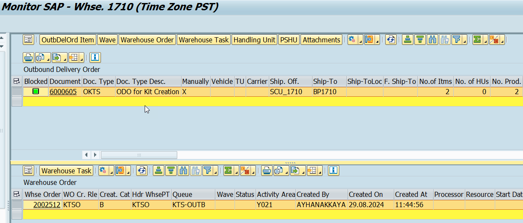Click cell 'ODO for Kit Creation'
Screen dimensions: 523x223
coord(148,92)
